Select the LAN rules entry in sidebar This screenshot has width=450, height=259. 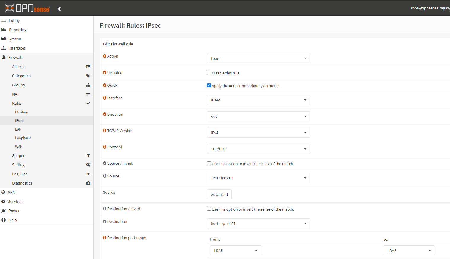18,129
